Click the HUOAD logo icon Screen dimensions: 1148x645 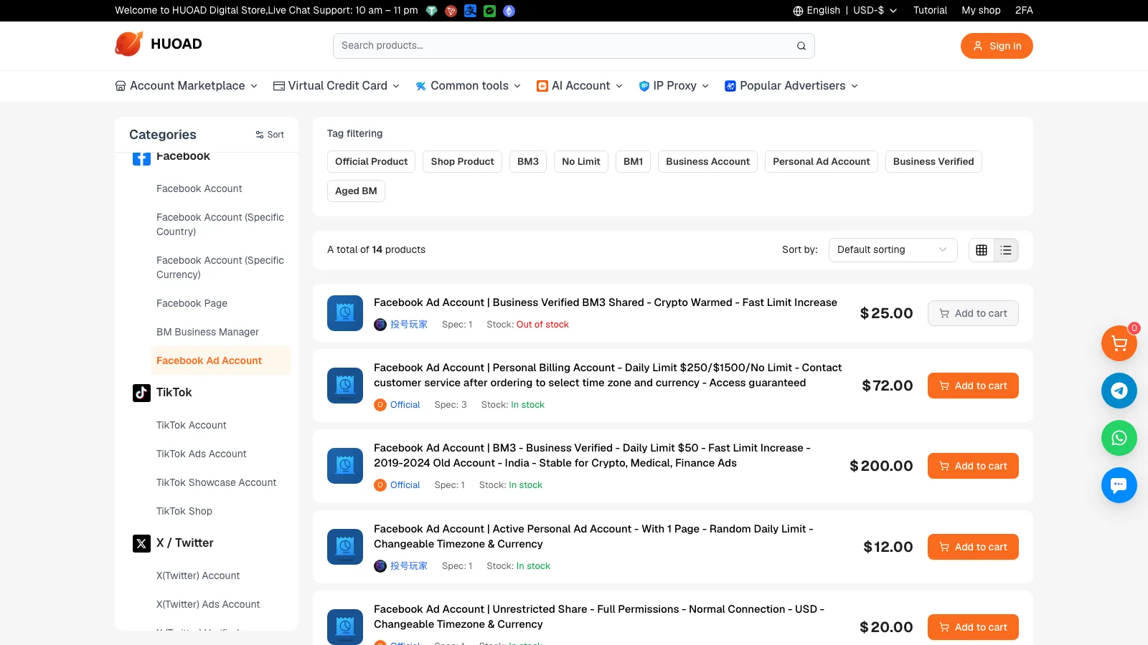[x=129, y=44]
